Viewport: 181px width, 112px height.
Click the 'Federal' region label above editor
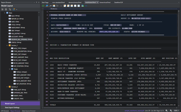(54, 9)
